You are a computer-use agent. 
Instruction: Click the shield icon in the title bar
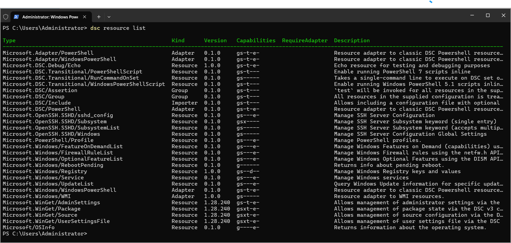(x=6, y=17)
